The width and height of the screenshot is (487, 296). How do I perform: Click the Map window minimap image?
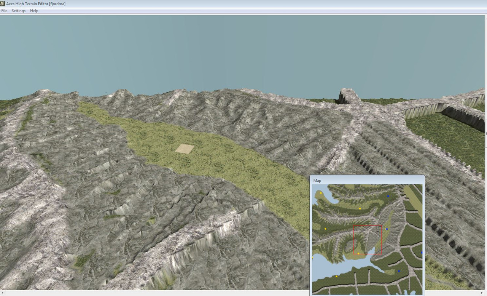(367, 240)
